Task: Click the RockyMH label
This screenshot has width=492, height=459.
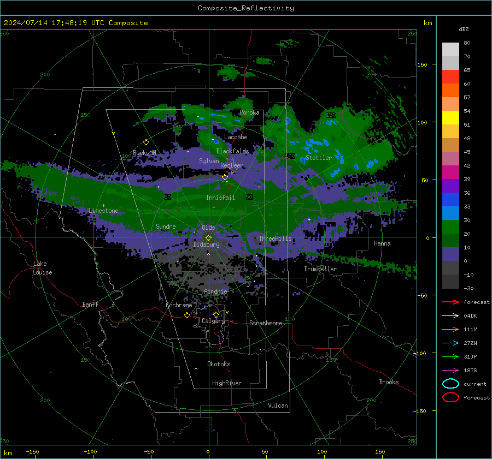Action: (x=144, y=153)
